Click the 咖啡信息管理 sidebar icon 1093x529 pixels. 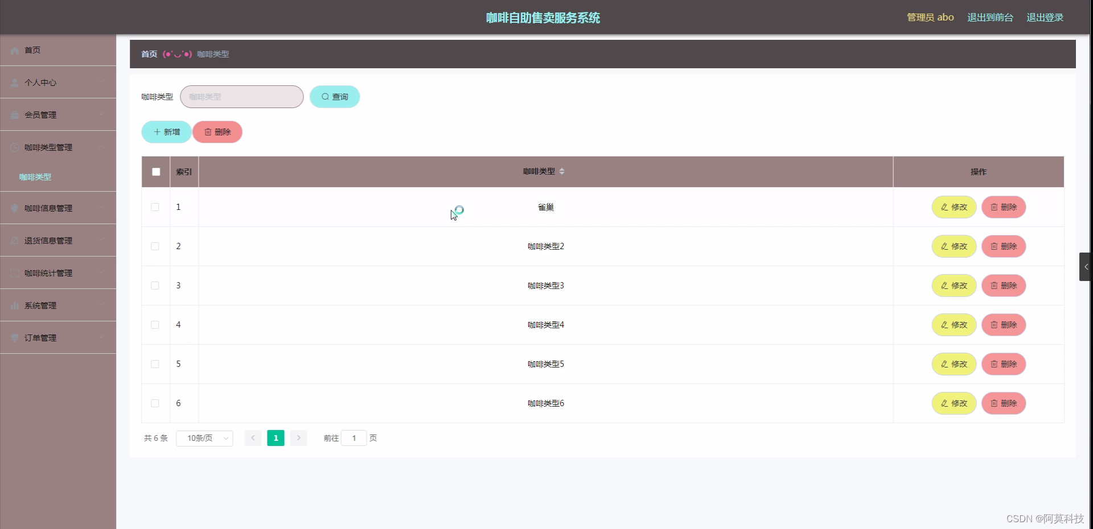tap(14, 208)
